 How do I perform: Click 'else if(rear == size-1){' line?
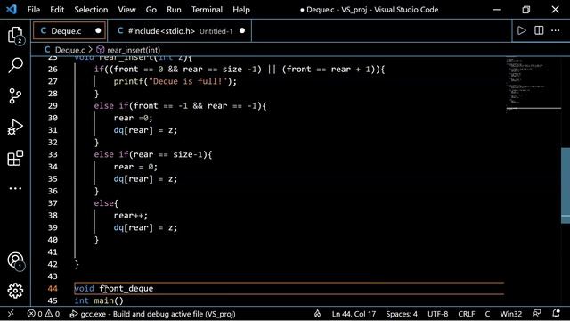click(153, 154)
